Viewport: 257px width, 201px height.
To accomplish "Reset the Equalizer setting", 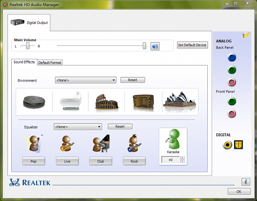I will click(120, 126).
